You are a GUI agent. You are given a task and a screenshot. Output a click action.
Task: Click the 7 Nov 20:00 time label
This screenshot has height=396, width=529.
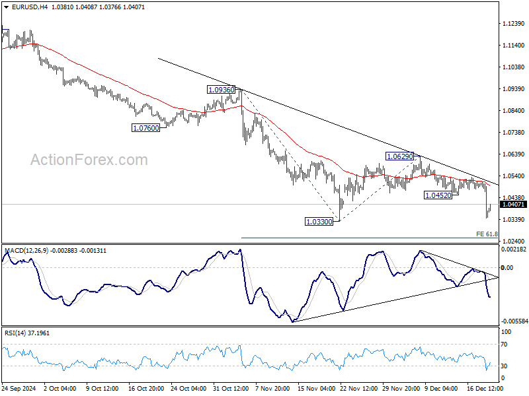[272, 388]
